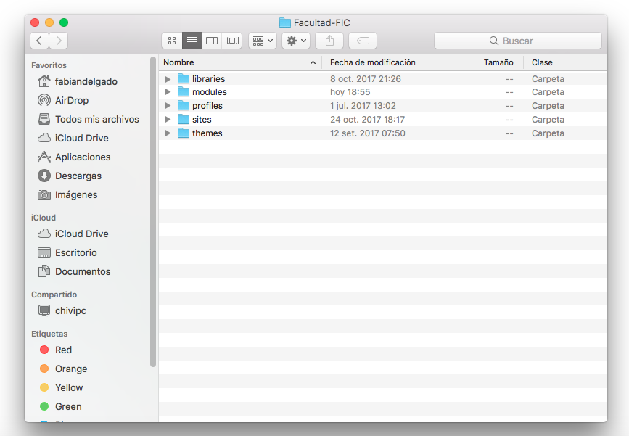The height and width of the screenshot is (436, 629).
Task: Click the Share toolbar button
Action: [x=329, y=41]
